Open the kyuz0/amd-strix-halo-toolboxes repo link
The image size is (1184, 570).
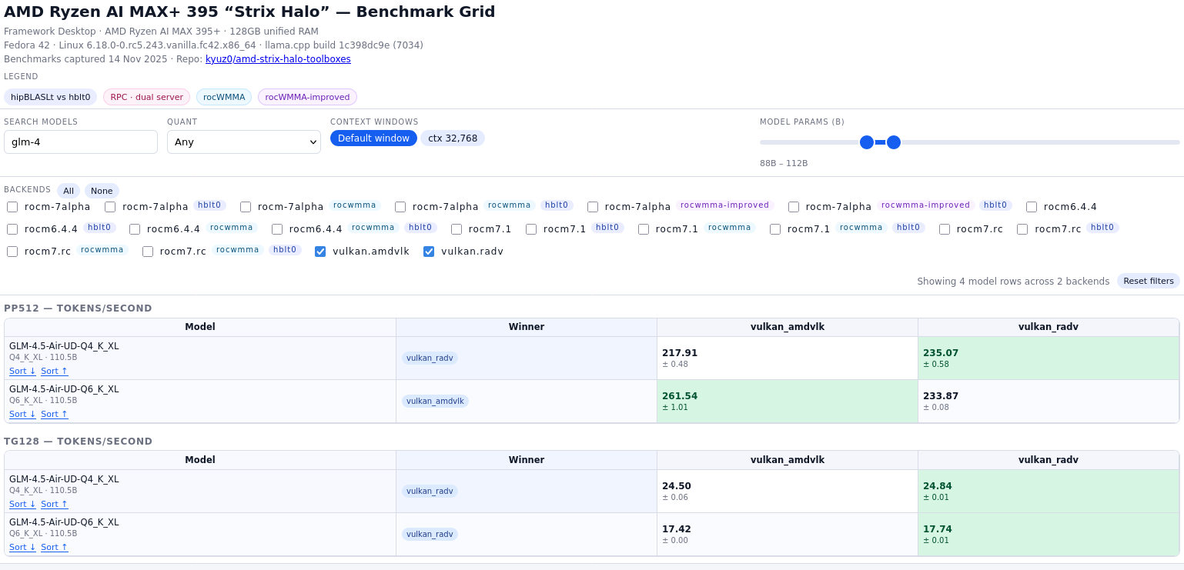(278, 59)
